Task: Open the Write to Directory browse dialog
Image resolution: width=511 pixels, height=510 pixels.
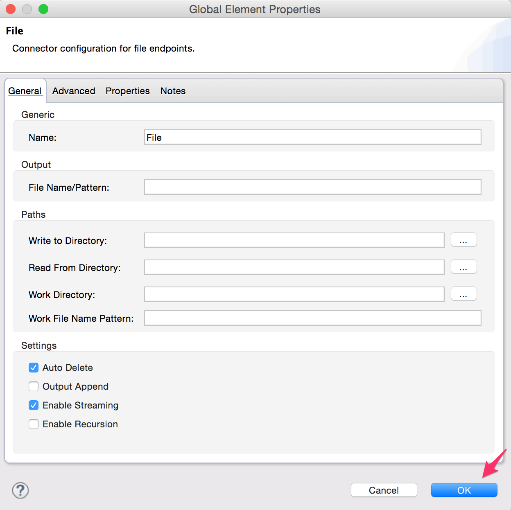Action: click(x=464, y=240)
